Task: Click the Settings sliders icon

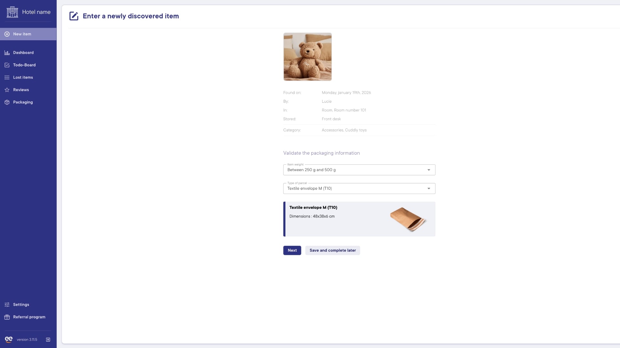Action: 7,305
